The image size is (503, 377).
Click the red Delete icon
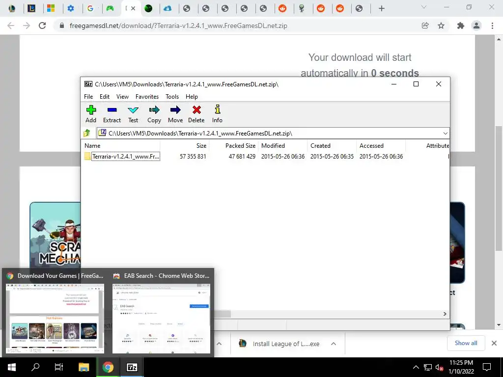(196, 114)
